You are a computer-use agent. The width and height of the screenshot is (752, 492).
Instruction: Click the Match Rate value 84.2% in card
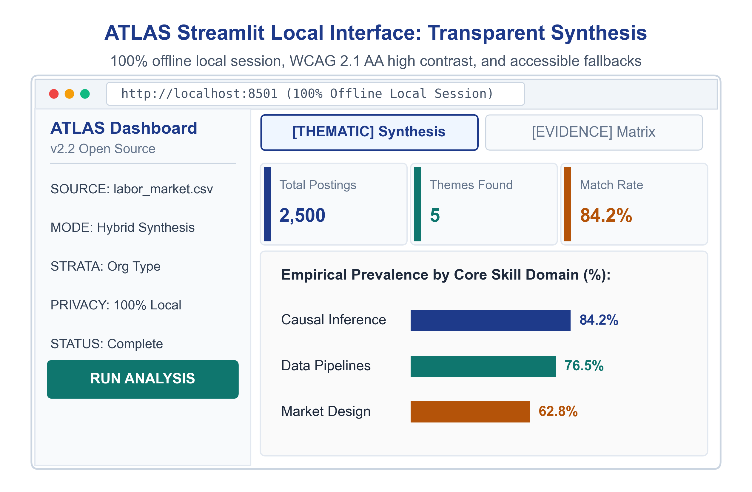[606, 215]
